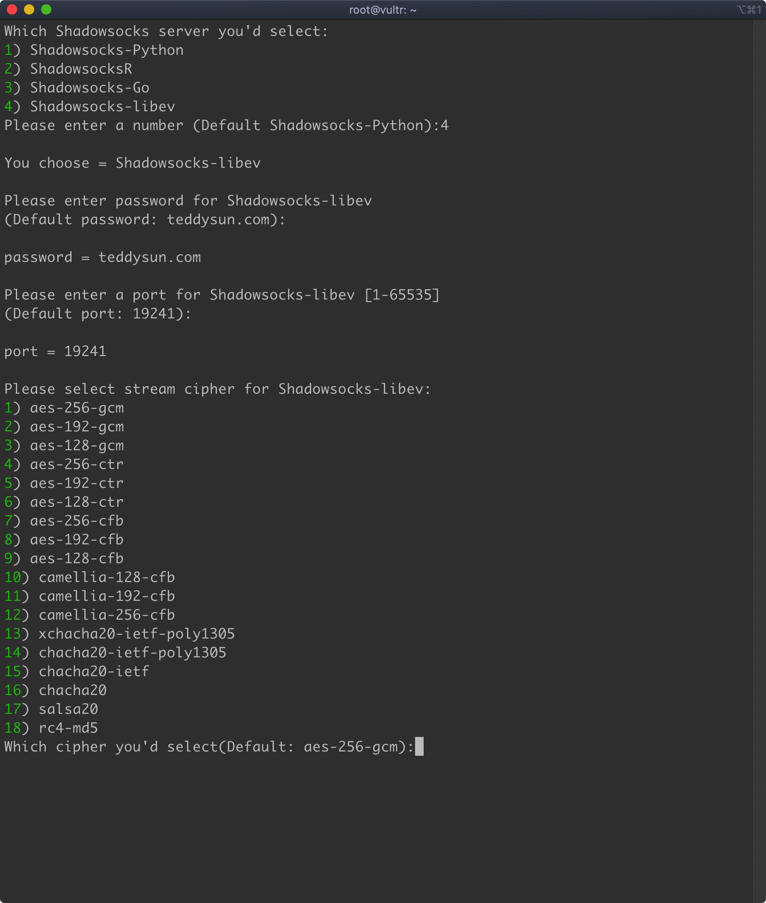This screenshot has width=766, height=903.
Task: Click the right-side vertical scrollbar track
Action: pos(759,434)
